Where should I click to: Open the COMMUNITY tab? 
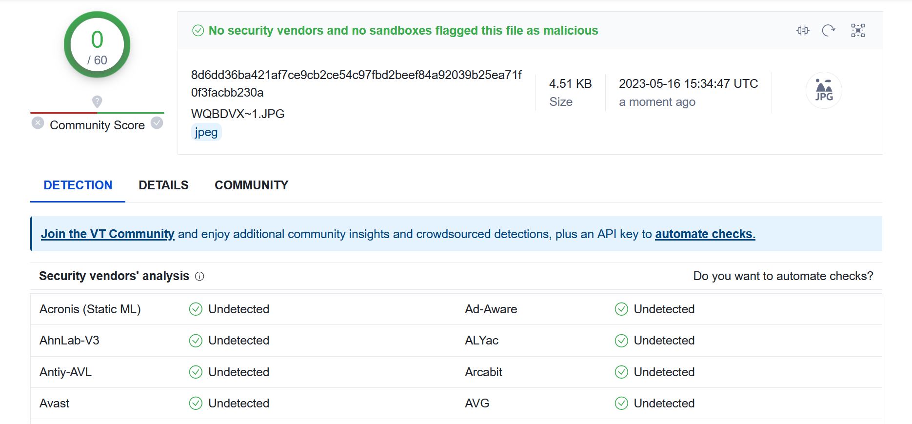[251, 185]
